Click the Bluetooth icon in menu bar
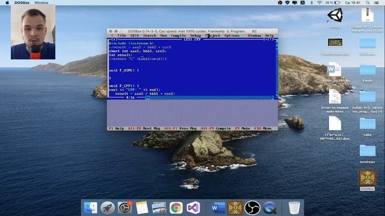The height and width of the screenshot is (216, 385). [312, 2]
